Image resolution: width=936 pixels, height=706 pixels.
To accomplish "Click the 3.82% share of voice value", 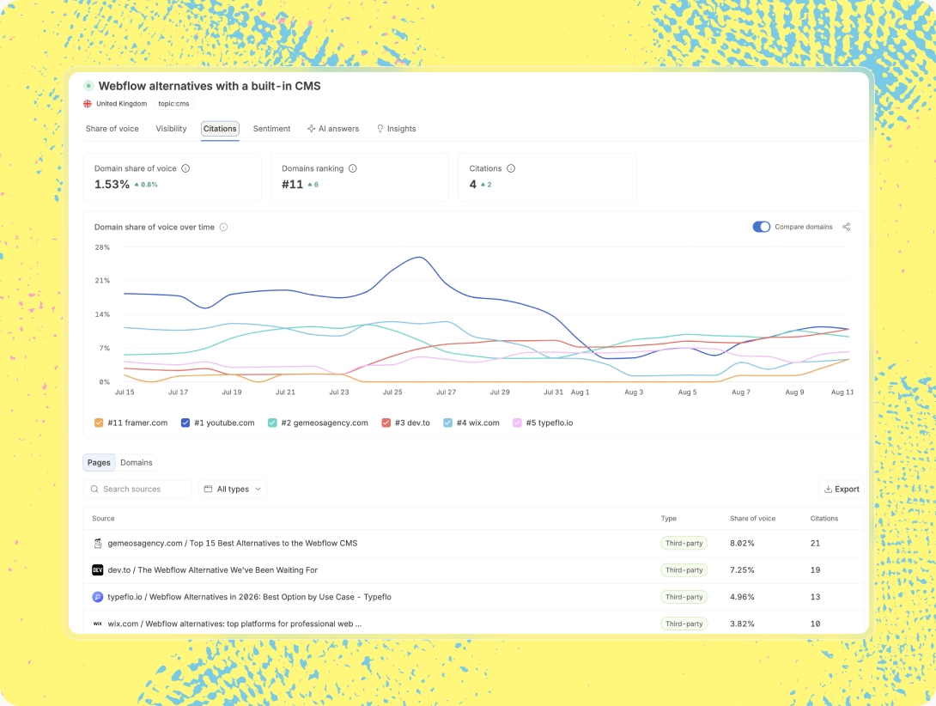I will tap(742, 624).
